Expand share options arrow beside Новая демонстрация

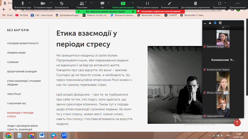pos(133,3)
